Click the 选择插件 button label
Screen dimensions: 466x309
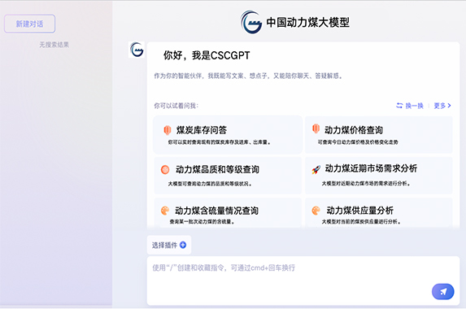click(x=164, y=245)
